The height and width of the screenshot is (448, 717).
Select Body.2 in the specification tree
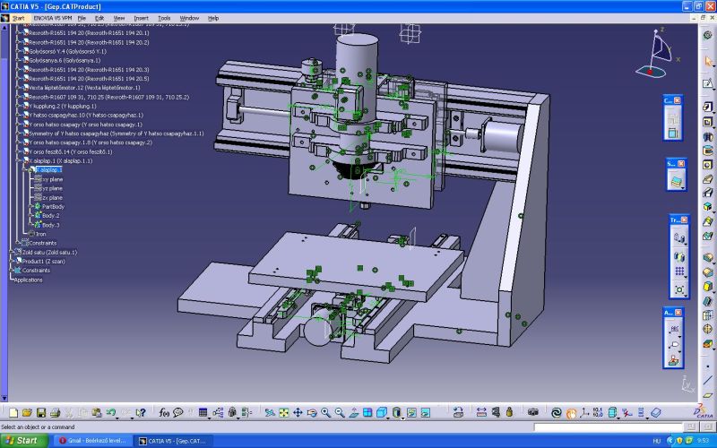(50, 216)
